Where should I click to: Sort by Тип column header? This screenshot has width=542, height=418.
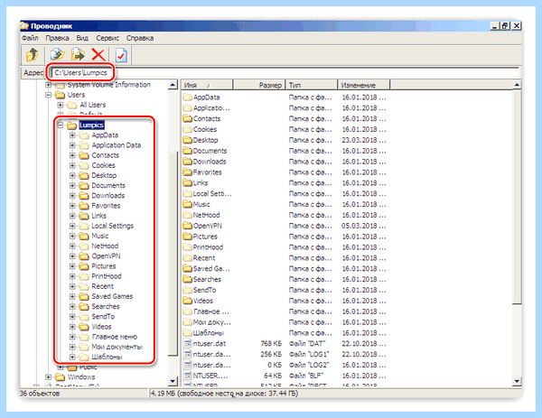tap(311, 85)
